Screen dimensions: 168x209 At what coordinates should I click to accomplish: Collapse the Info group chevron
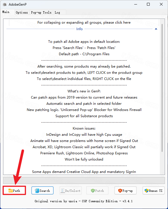pyautogui.click(x=156, y=29)
